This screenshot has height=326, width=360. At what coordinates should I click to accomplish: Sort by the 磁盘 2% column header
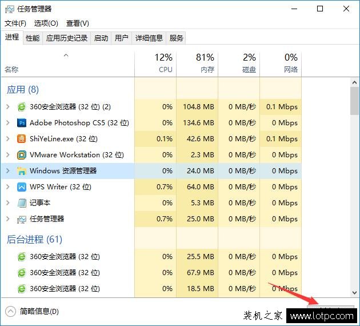(239, 63)
